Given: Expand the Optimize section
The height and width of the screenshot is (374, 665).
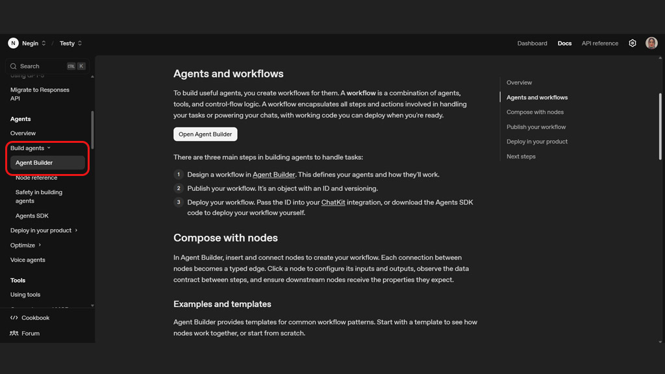Looking at the screenshot, I should [26, 245].
